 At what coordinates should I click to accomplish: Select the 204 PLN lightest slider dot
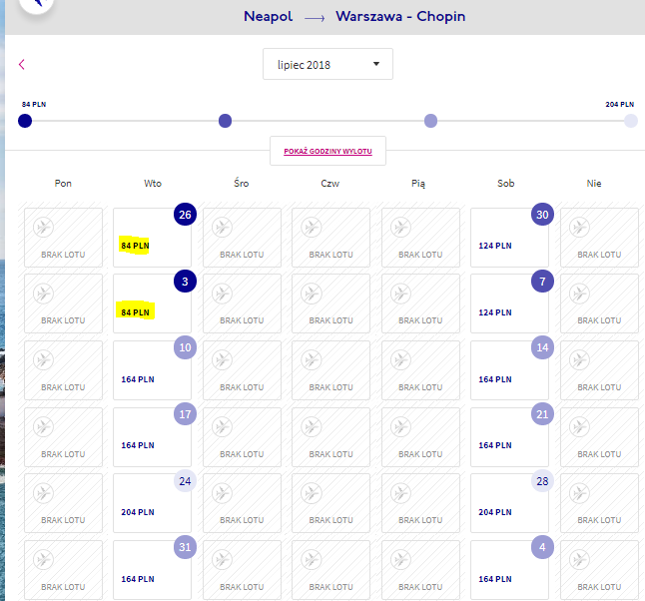click(x=631, y=121)
